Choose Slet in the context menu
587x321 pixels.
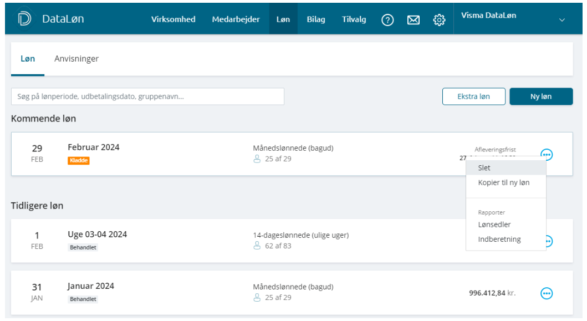(484, 168)
